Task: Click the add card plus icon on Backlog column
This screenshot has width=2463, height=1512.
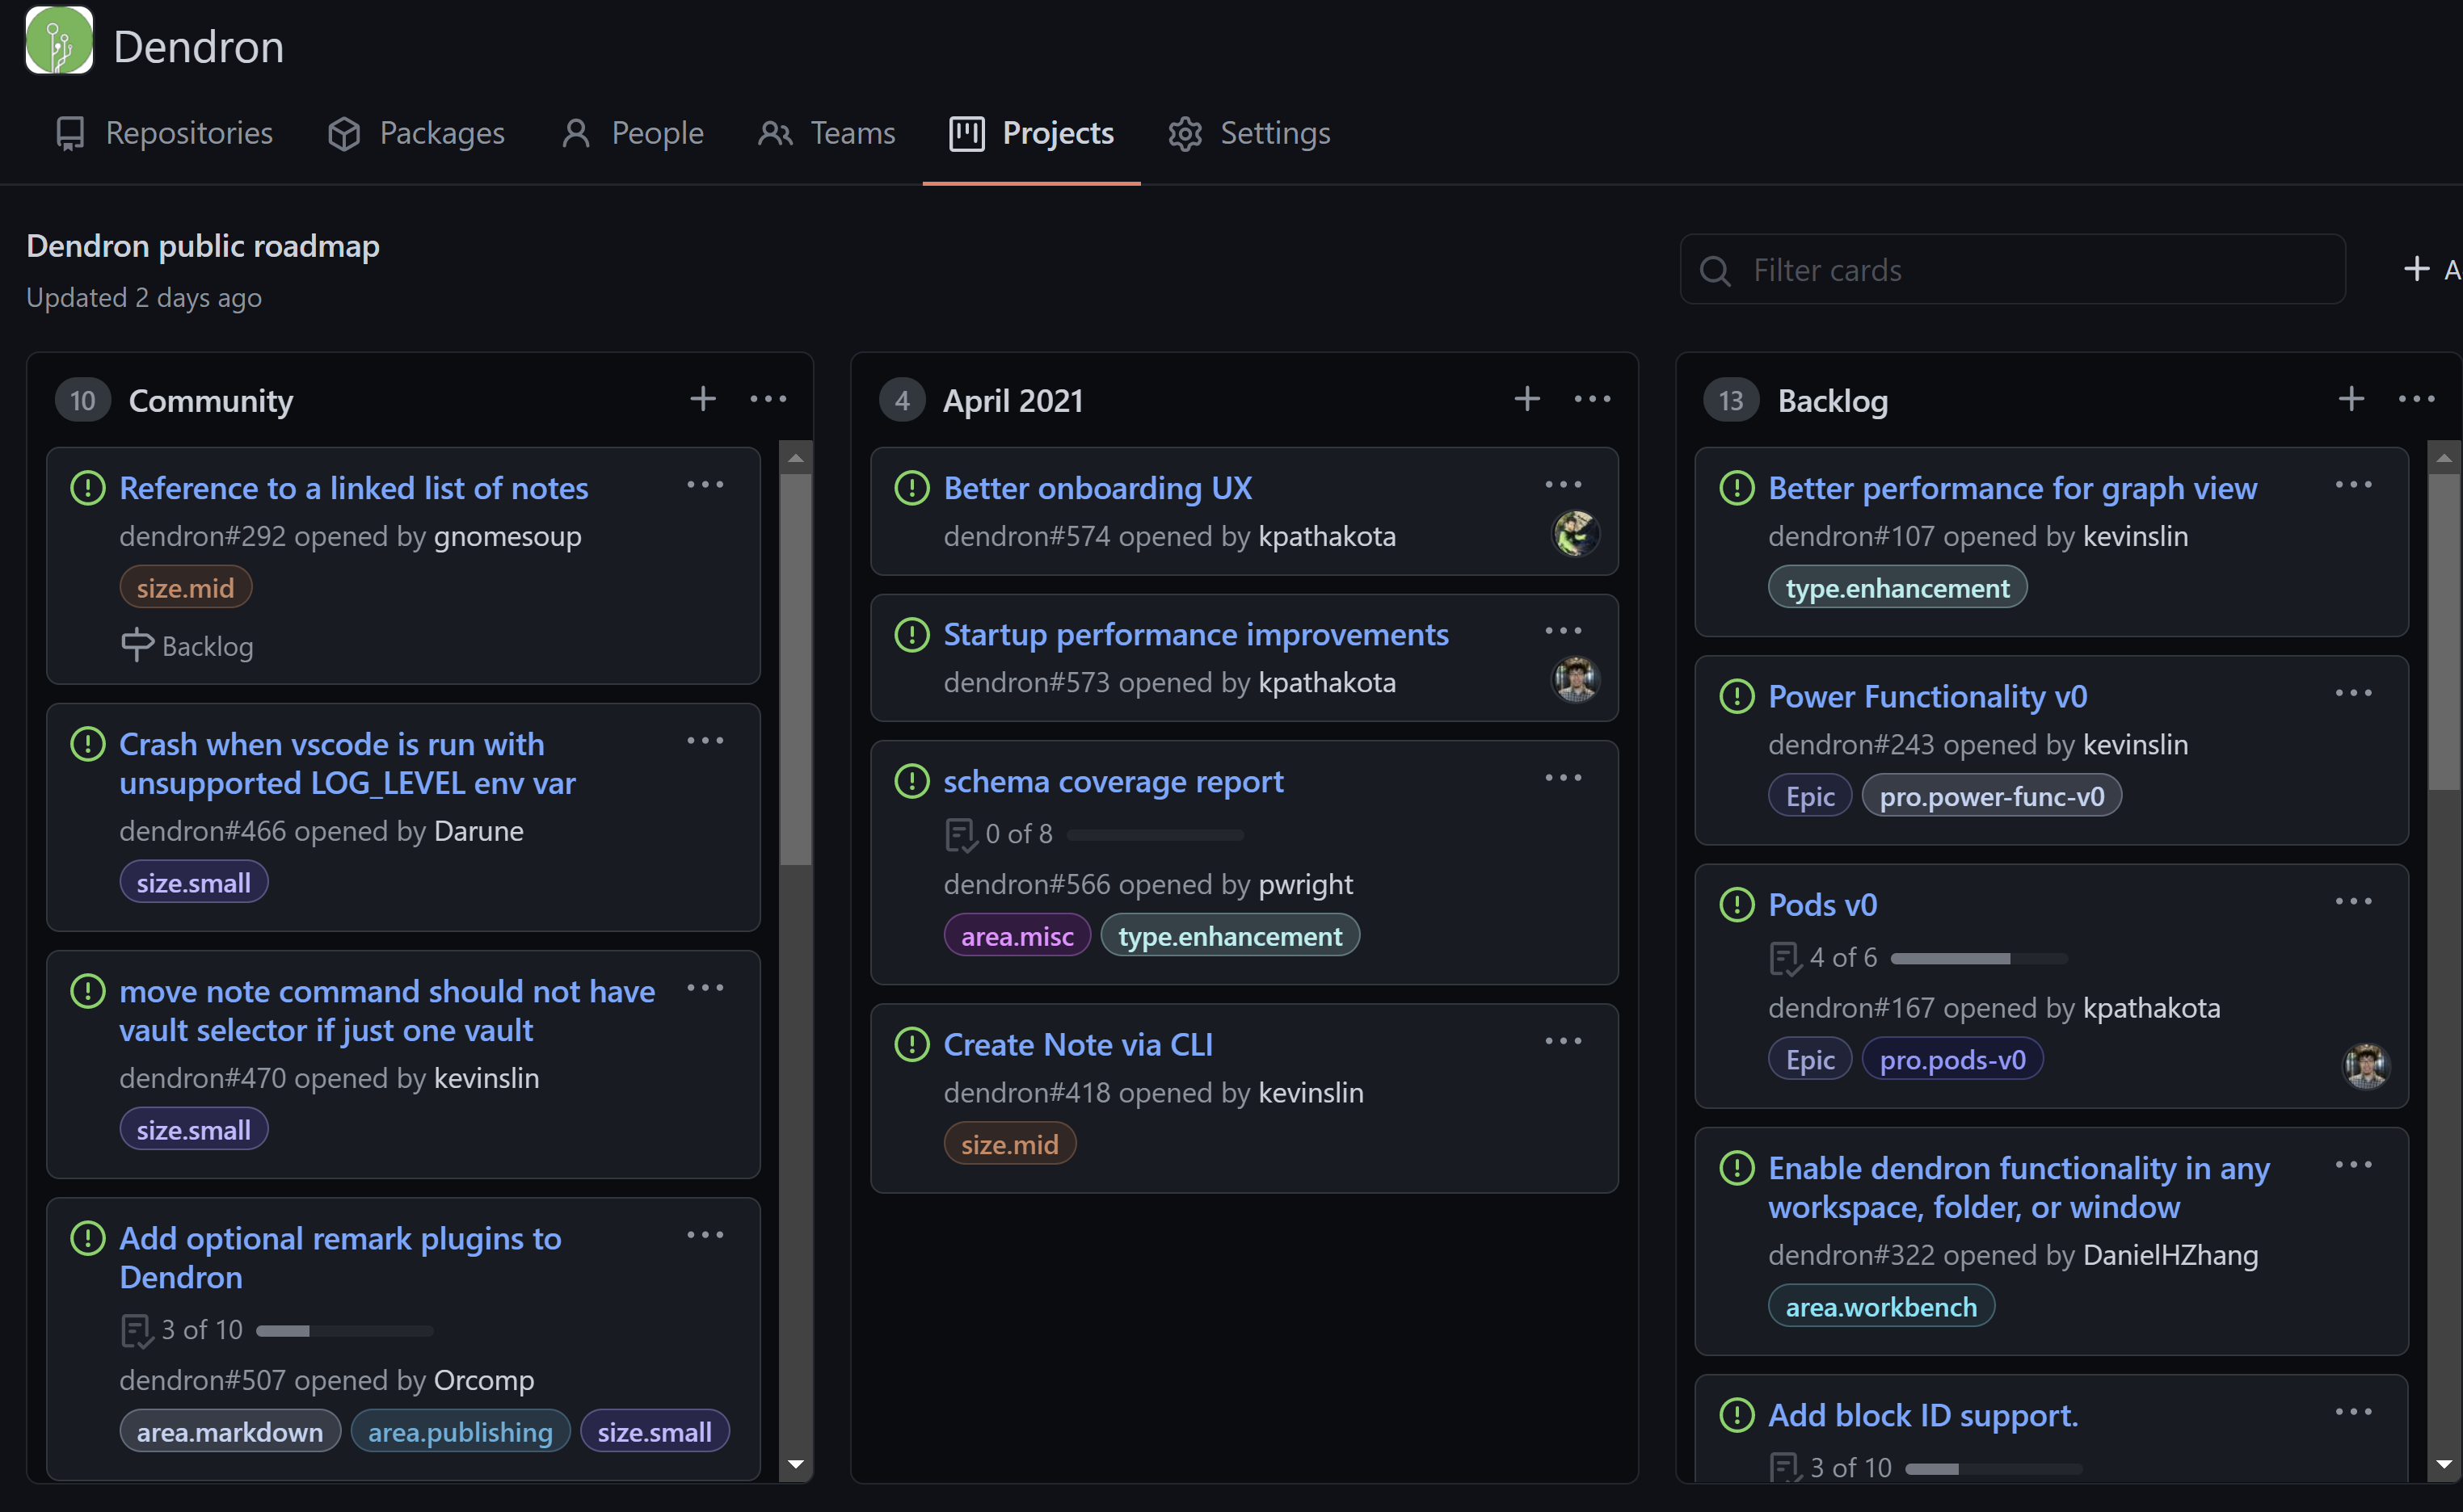Action: pyautogui.click(x=2351, y=398)
